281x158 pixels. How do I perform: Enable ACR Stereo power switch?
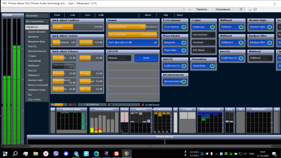pos(213,50)
